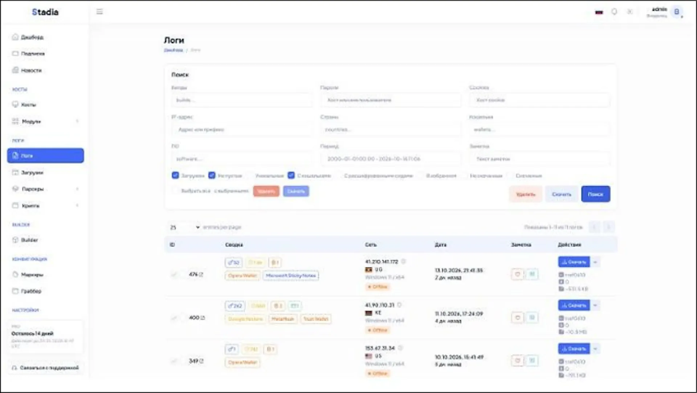Click the Логи sidebar icon
697x393 pixels.
point(15,155)
